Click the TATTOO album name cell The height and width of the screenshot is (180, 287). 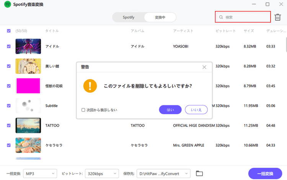[x=138, y=126]
